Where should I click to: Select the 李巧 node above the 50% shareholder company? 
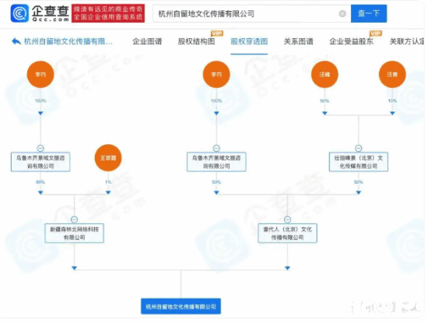pyautogui.click(x=216, y=74)
